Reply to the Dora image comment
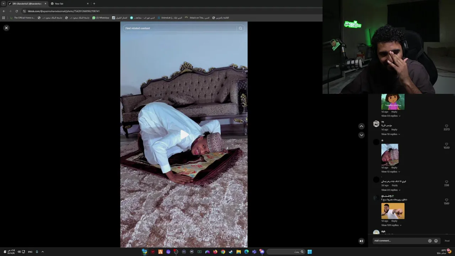Image resolution: width=455 pixels, height=256 pixels. (394, 112)
